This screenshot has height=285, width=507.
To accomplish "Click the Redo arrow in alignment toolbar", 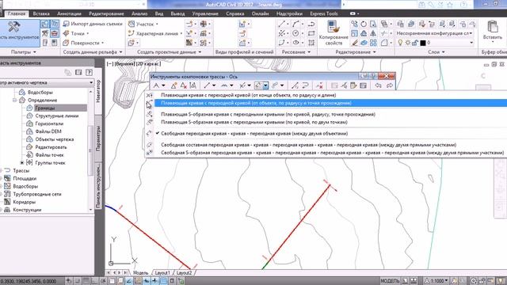I will click(390, 85).
